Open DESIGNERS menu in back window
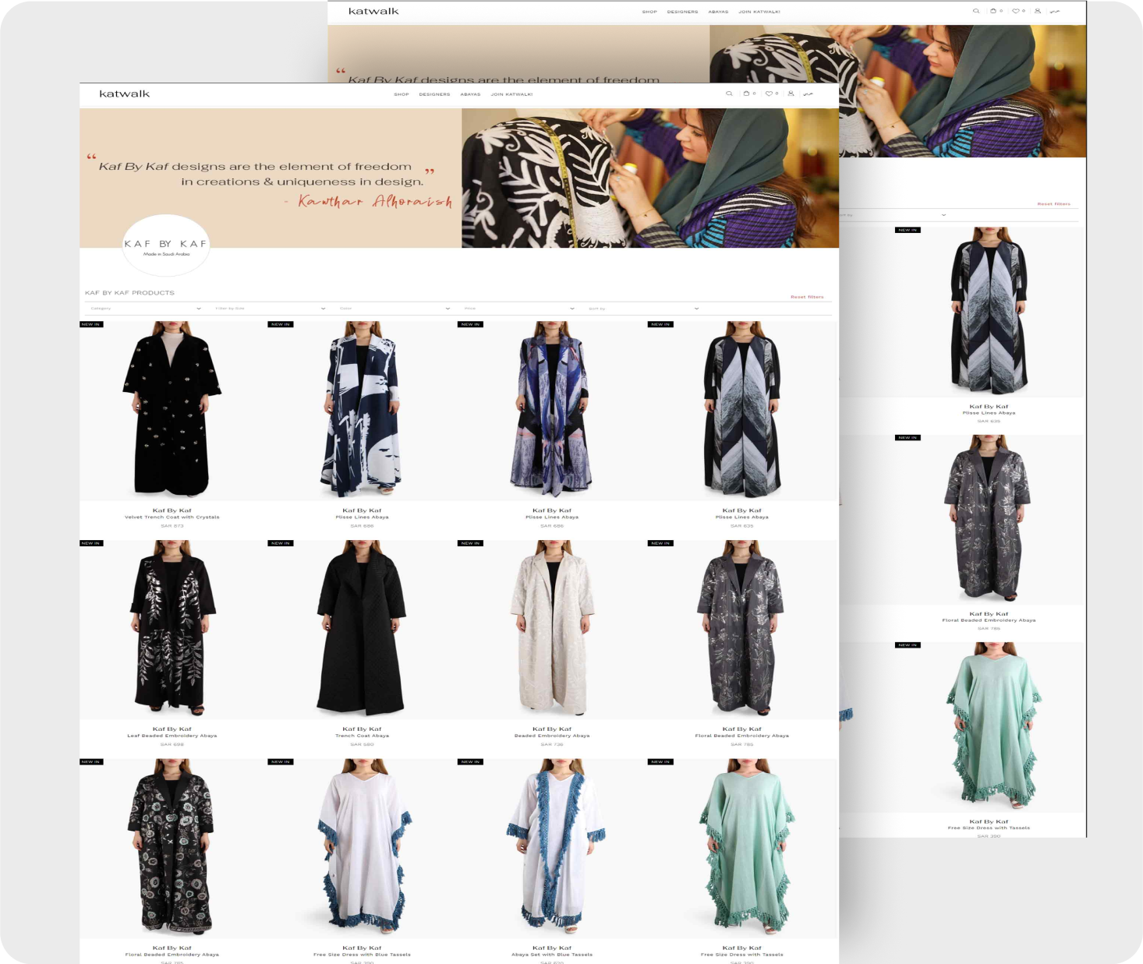The height and width of the screenshot is (964, 1143). [682, 12]
